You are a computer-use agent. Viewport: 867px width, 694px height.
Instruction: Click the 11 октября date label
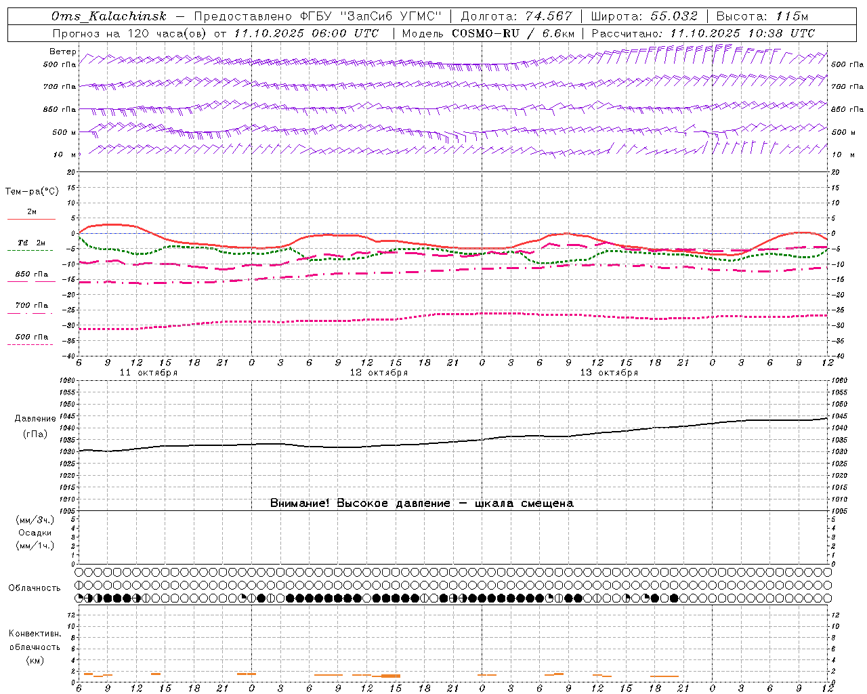(148, 373)
